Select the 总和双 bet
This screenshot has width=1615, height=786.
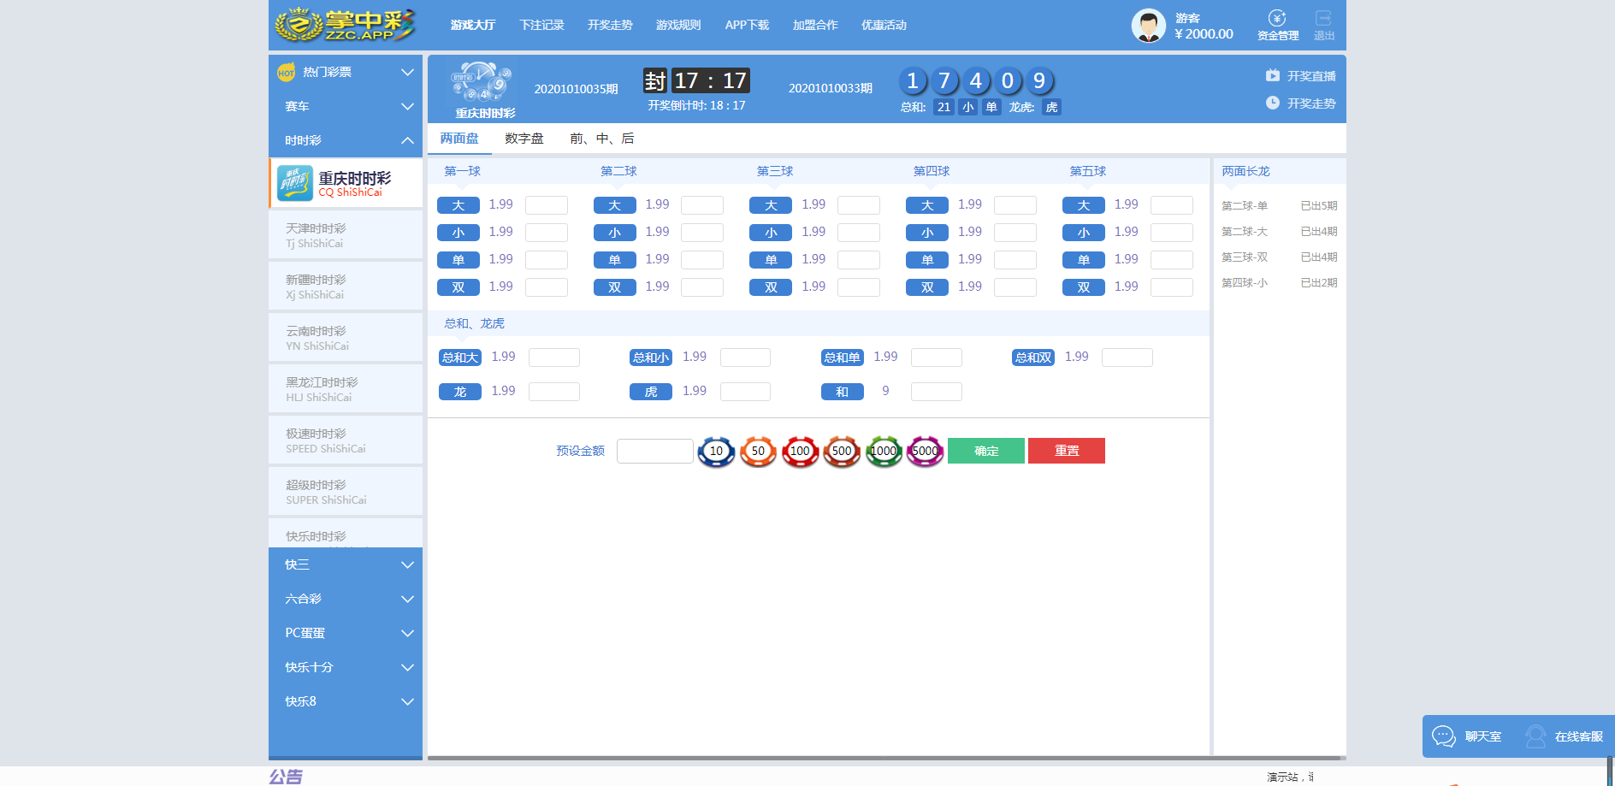[1033, 358]
